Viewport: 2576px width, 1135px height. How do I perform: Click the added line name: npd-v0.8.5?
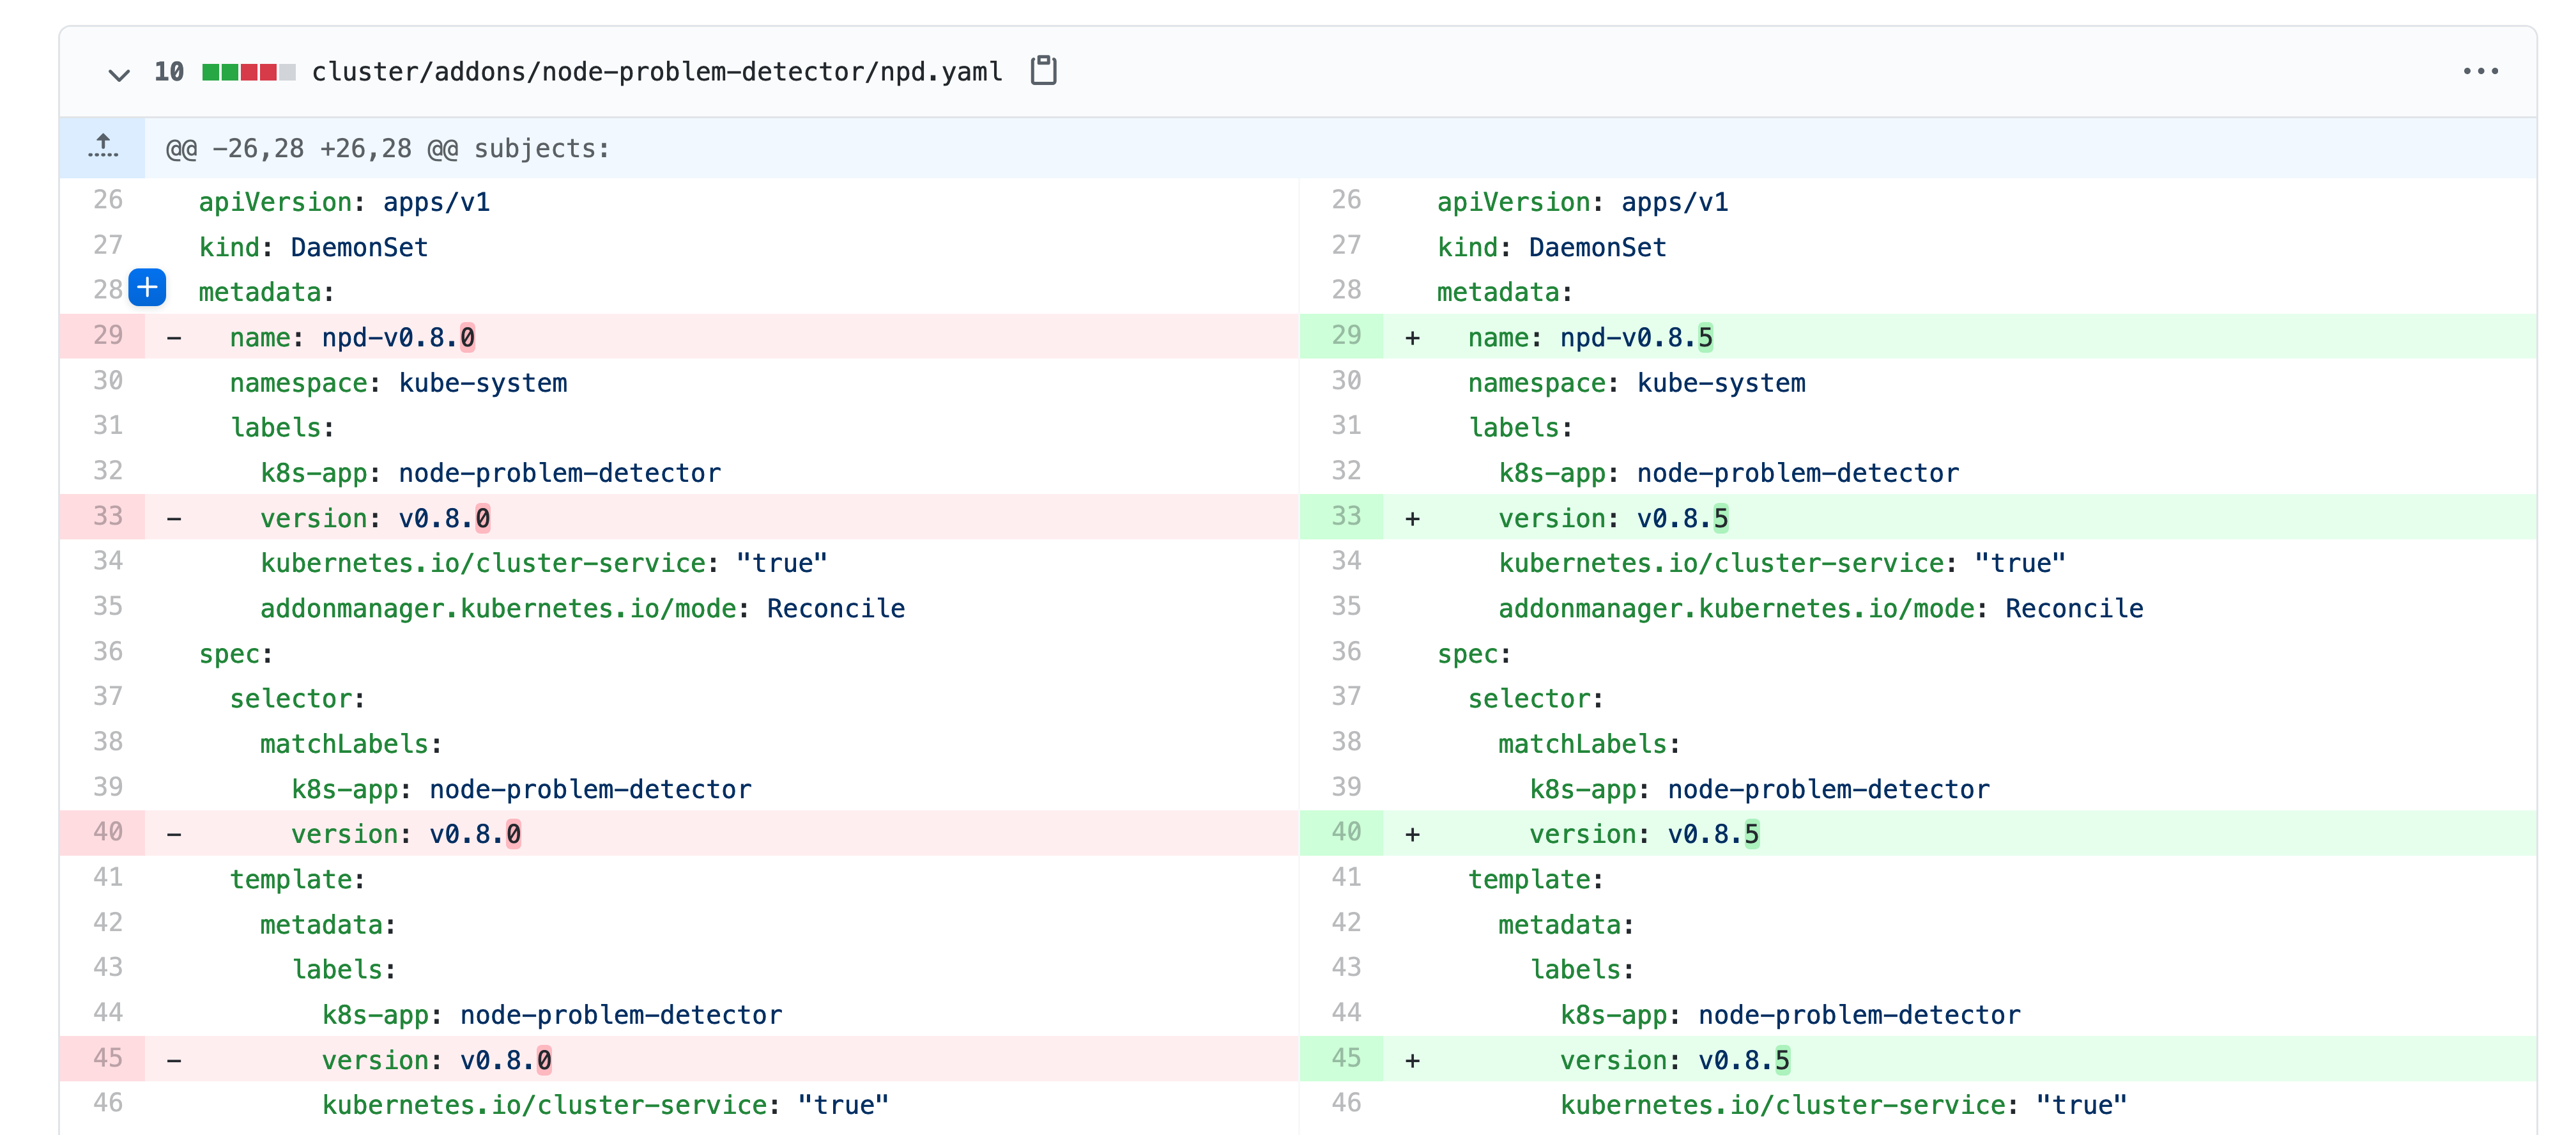[1589, 338]
